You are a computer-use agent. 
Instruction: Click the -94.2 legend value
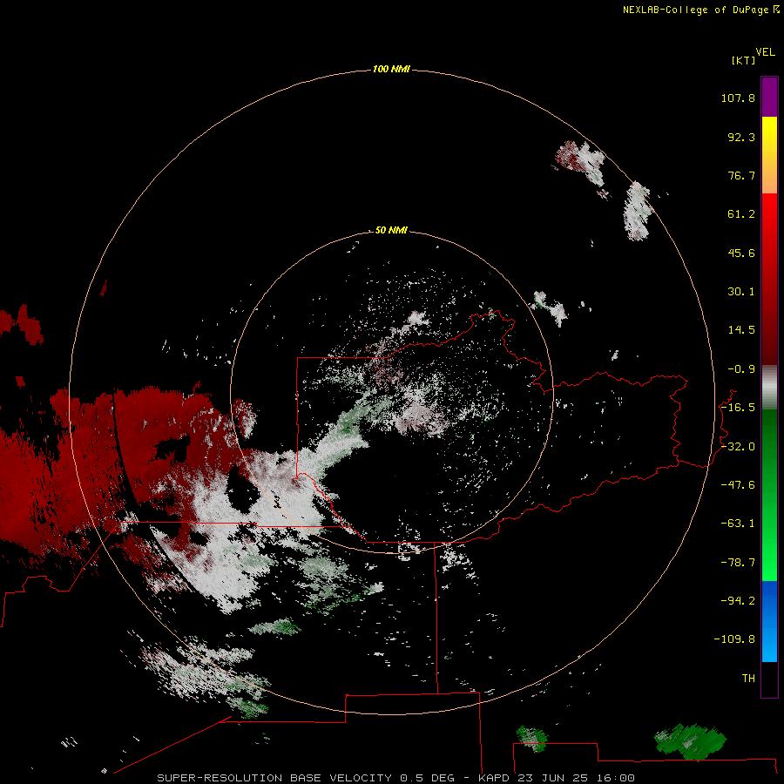738,601
